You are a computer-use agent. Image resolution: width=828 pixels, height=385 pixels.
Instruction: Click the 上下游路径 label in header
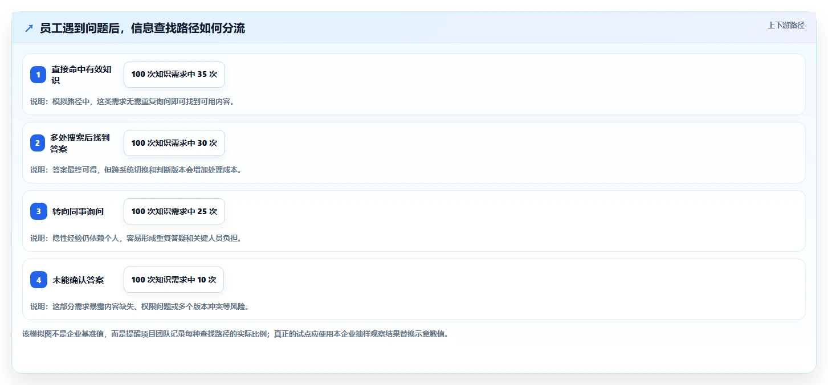786,25
